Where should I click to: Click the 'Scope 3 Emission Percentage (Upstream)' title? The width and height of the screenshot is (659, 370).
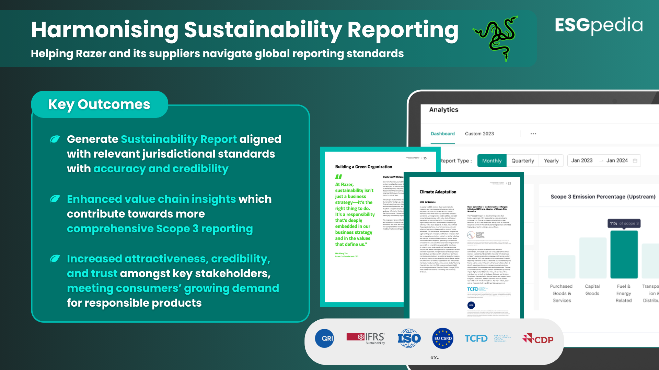coord(603,197)
